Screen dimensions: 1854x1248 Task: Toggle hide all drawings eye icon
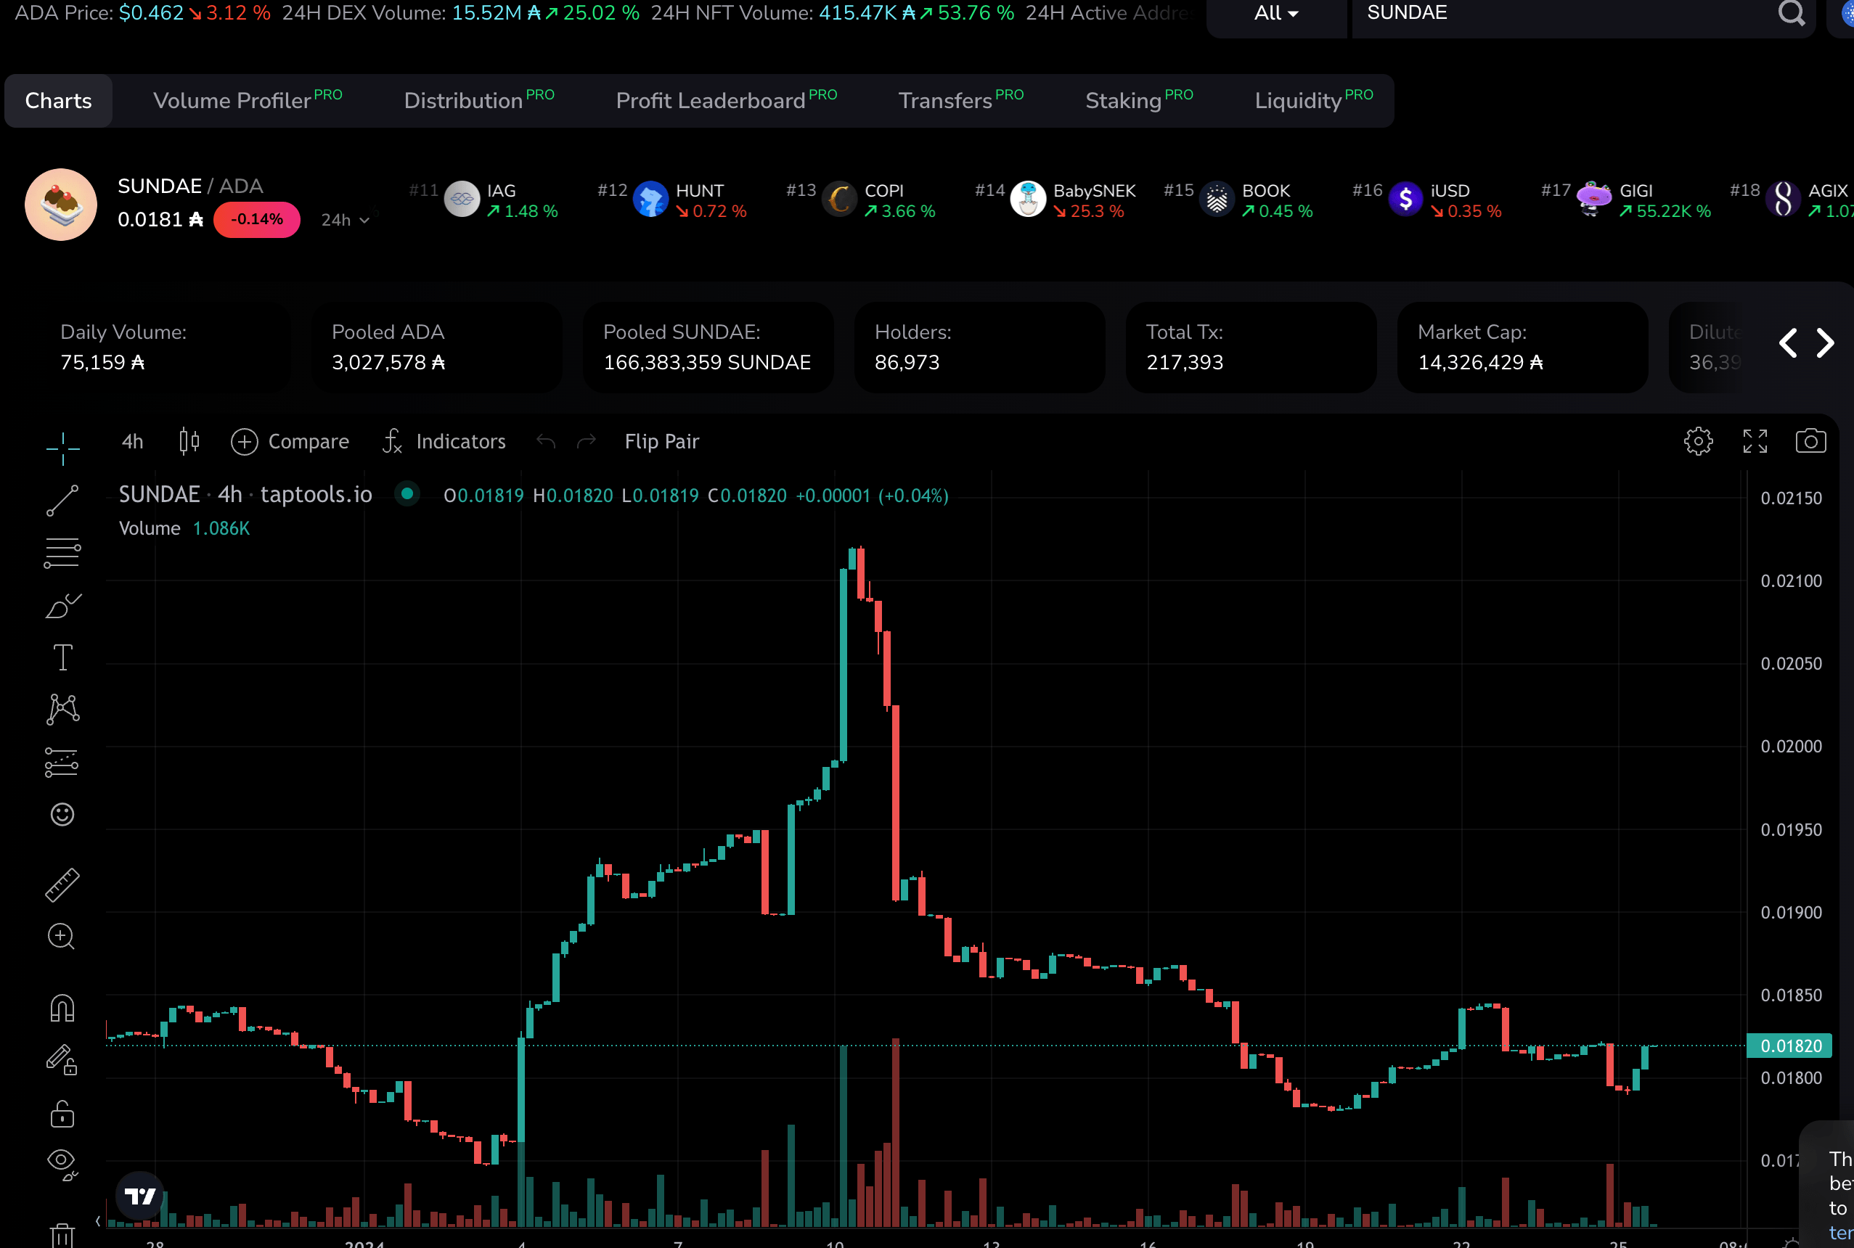62,1163
